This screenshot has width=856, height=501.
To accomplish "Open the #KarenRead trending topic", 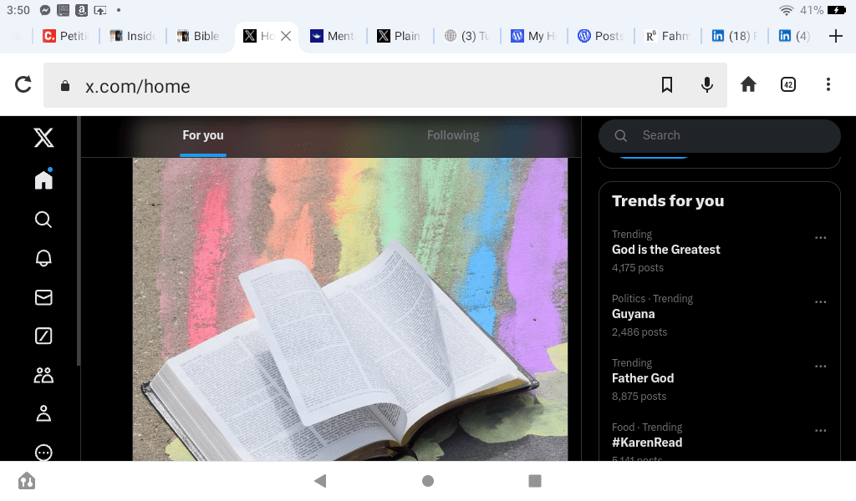I will pyautogui.click(x=647, y=443).
